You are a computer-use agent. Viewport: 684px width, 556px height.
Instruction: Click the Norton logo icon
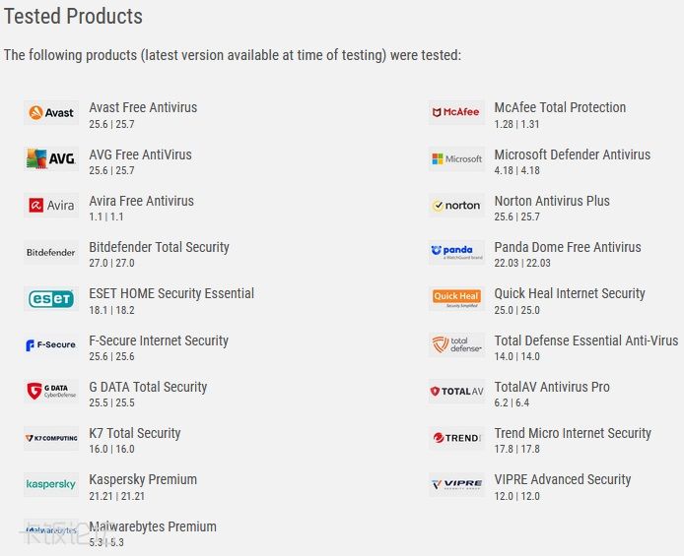tap(456, 206)
